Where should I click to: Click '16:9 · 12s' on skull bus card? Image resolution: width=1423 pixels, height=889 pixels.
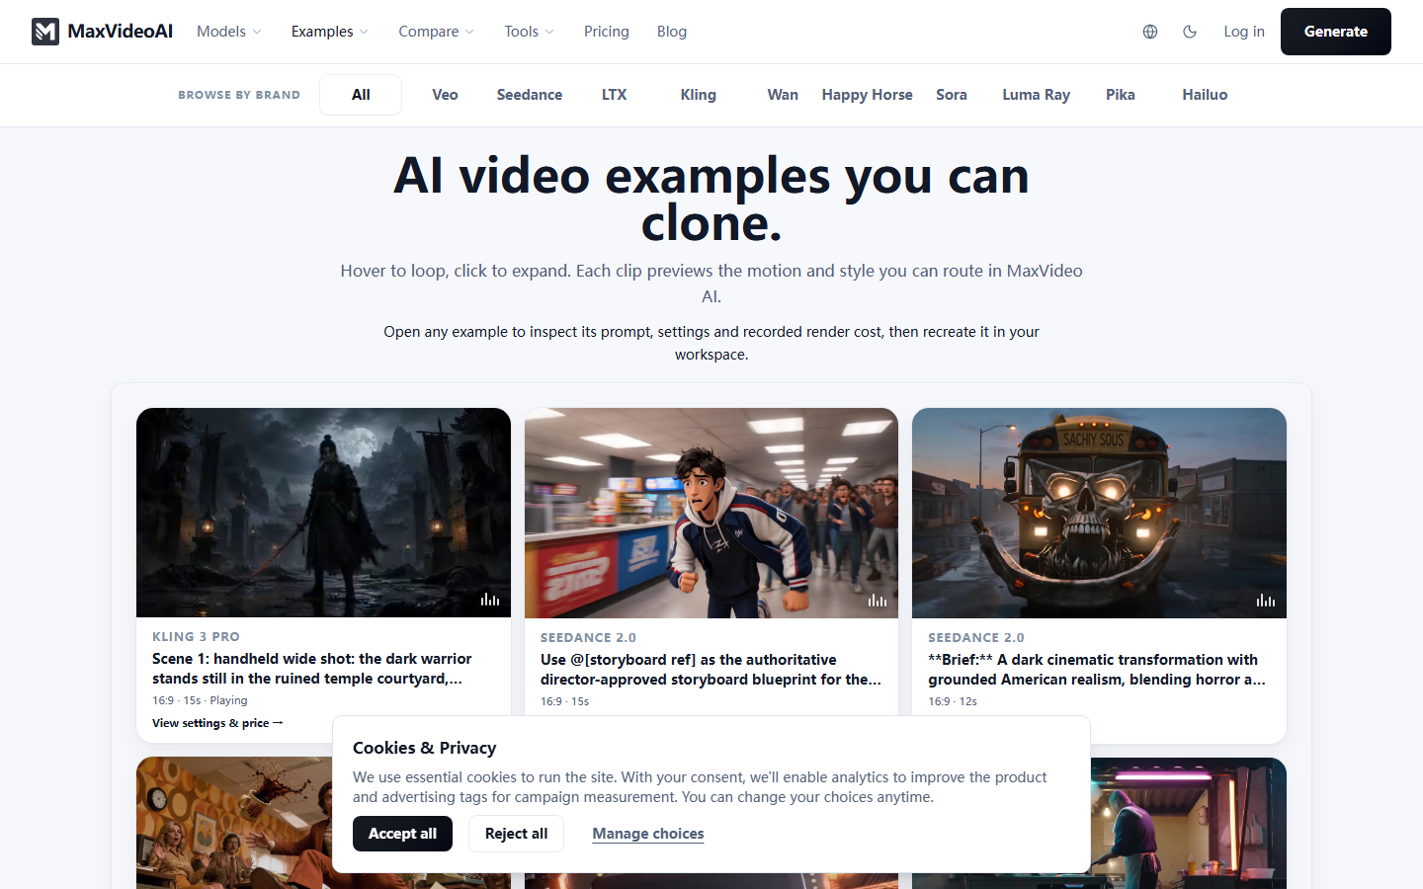[x=953, y=701]
